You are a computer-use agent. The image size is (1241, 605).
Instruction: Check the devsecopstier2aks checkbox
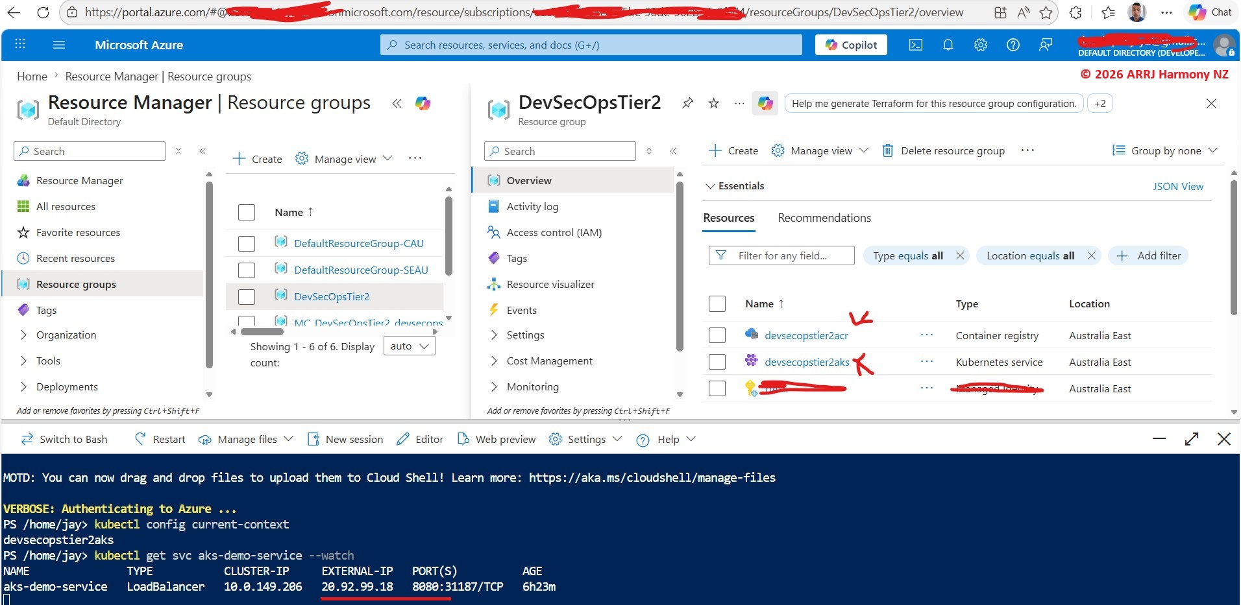tap(717, 362)
